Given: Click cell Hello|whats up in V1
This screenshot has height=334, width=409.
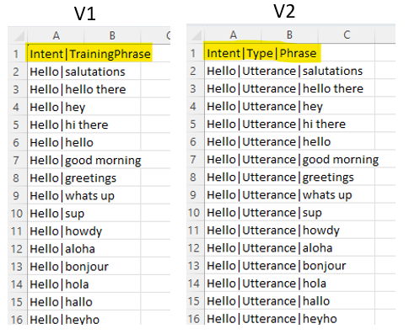Looking at the screenshot, I should pos(83,195).
